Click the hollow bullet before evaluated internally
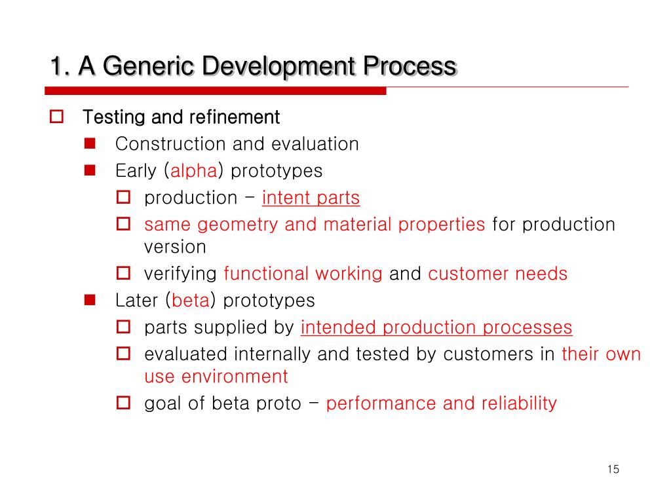Image resolution: width=671 pixels, height=503 pixels. pos(123,353)
